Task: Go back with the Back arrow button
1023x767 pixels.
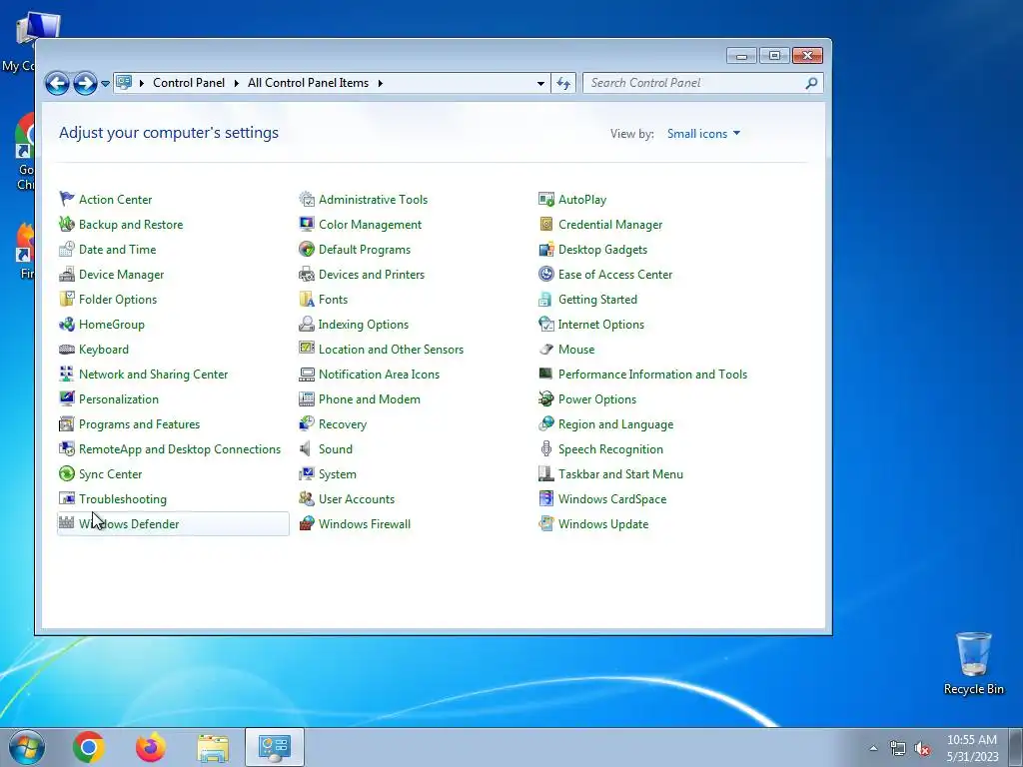Action: tap(57, 83)
